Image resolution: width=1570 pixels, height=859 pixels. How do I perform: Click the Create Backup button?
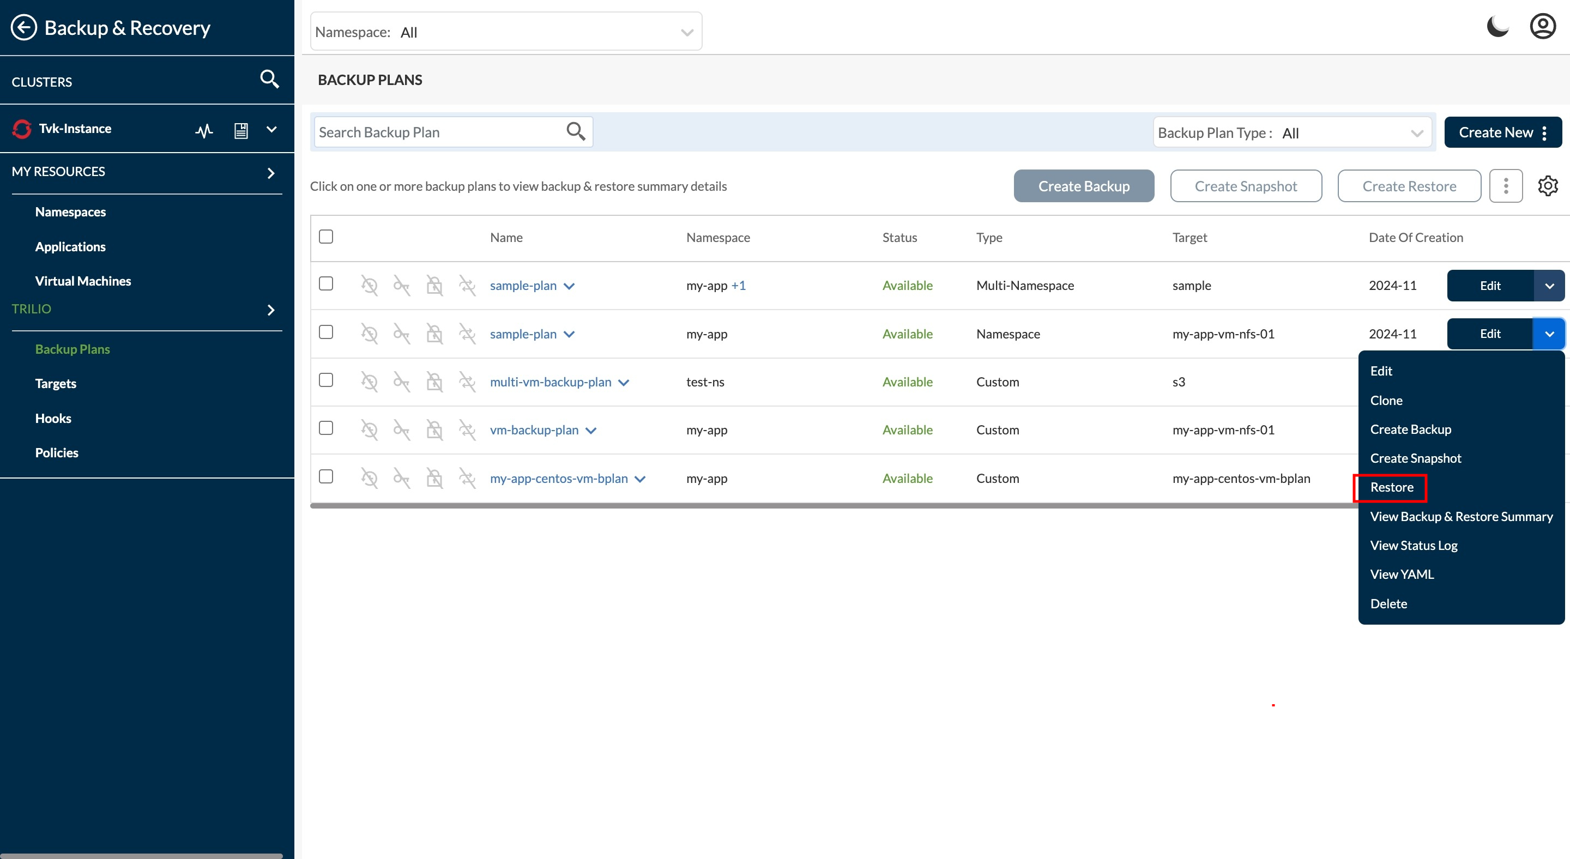tap(1084, 186)
